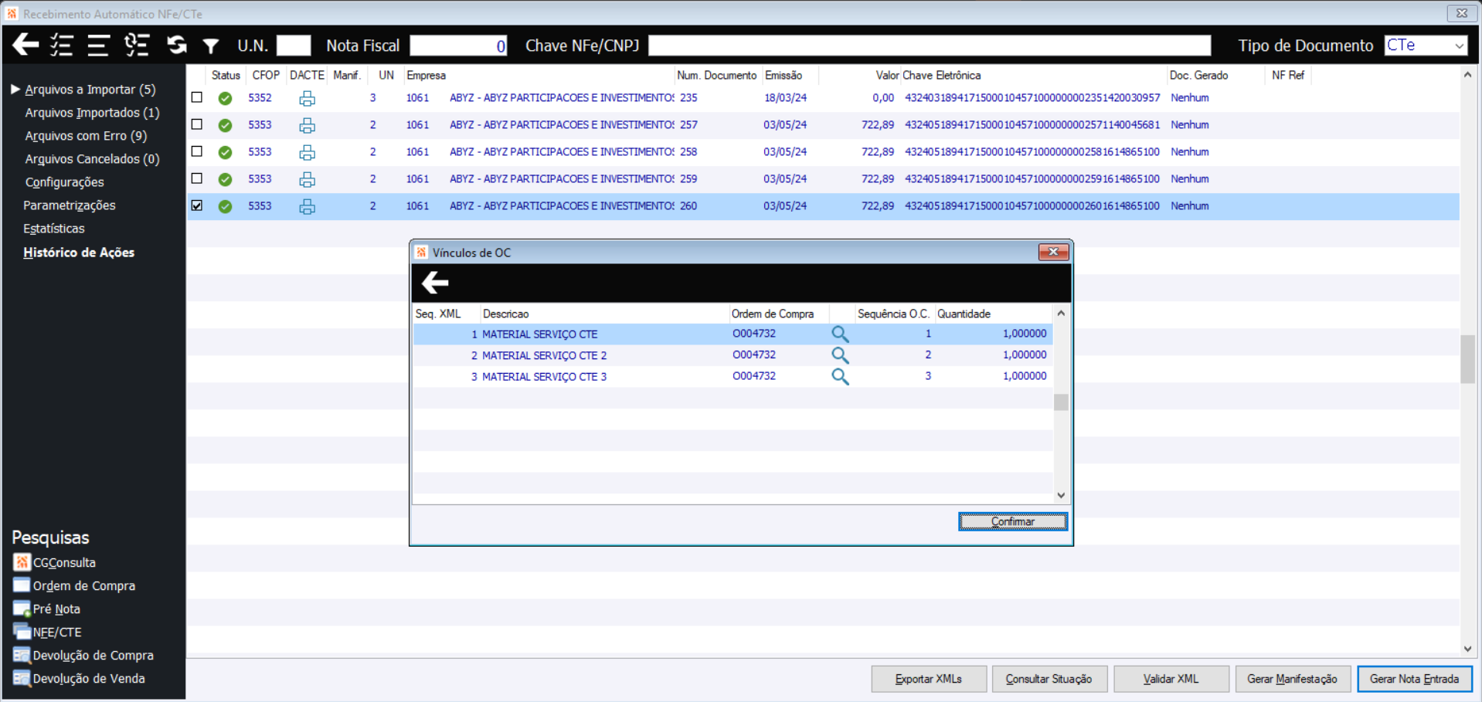Click the Exportar XMLs button
The image size is (1482, 702).
[x=929, y=679]
